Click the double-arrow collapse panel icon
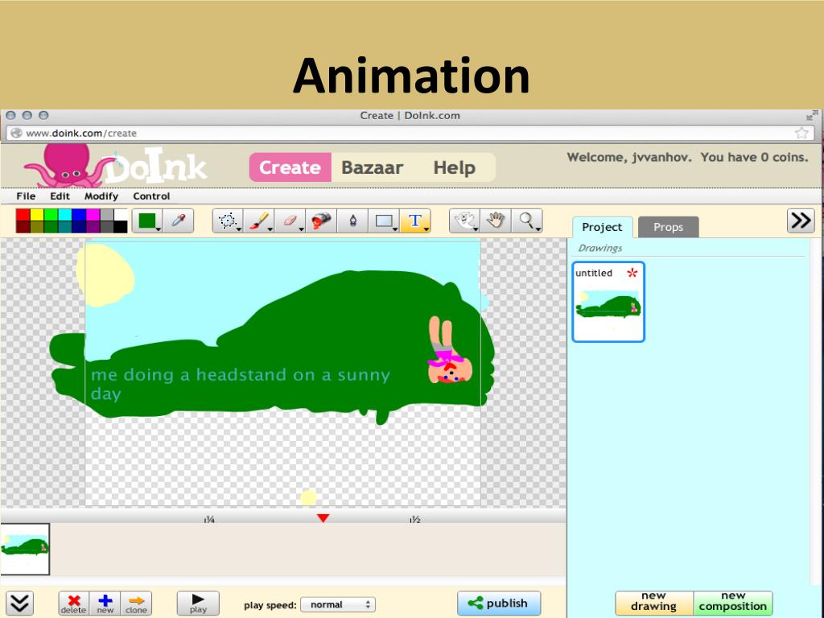824x618 pixels. 801,220
